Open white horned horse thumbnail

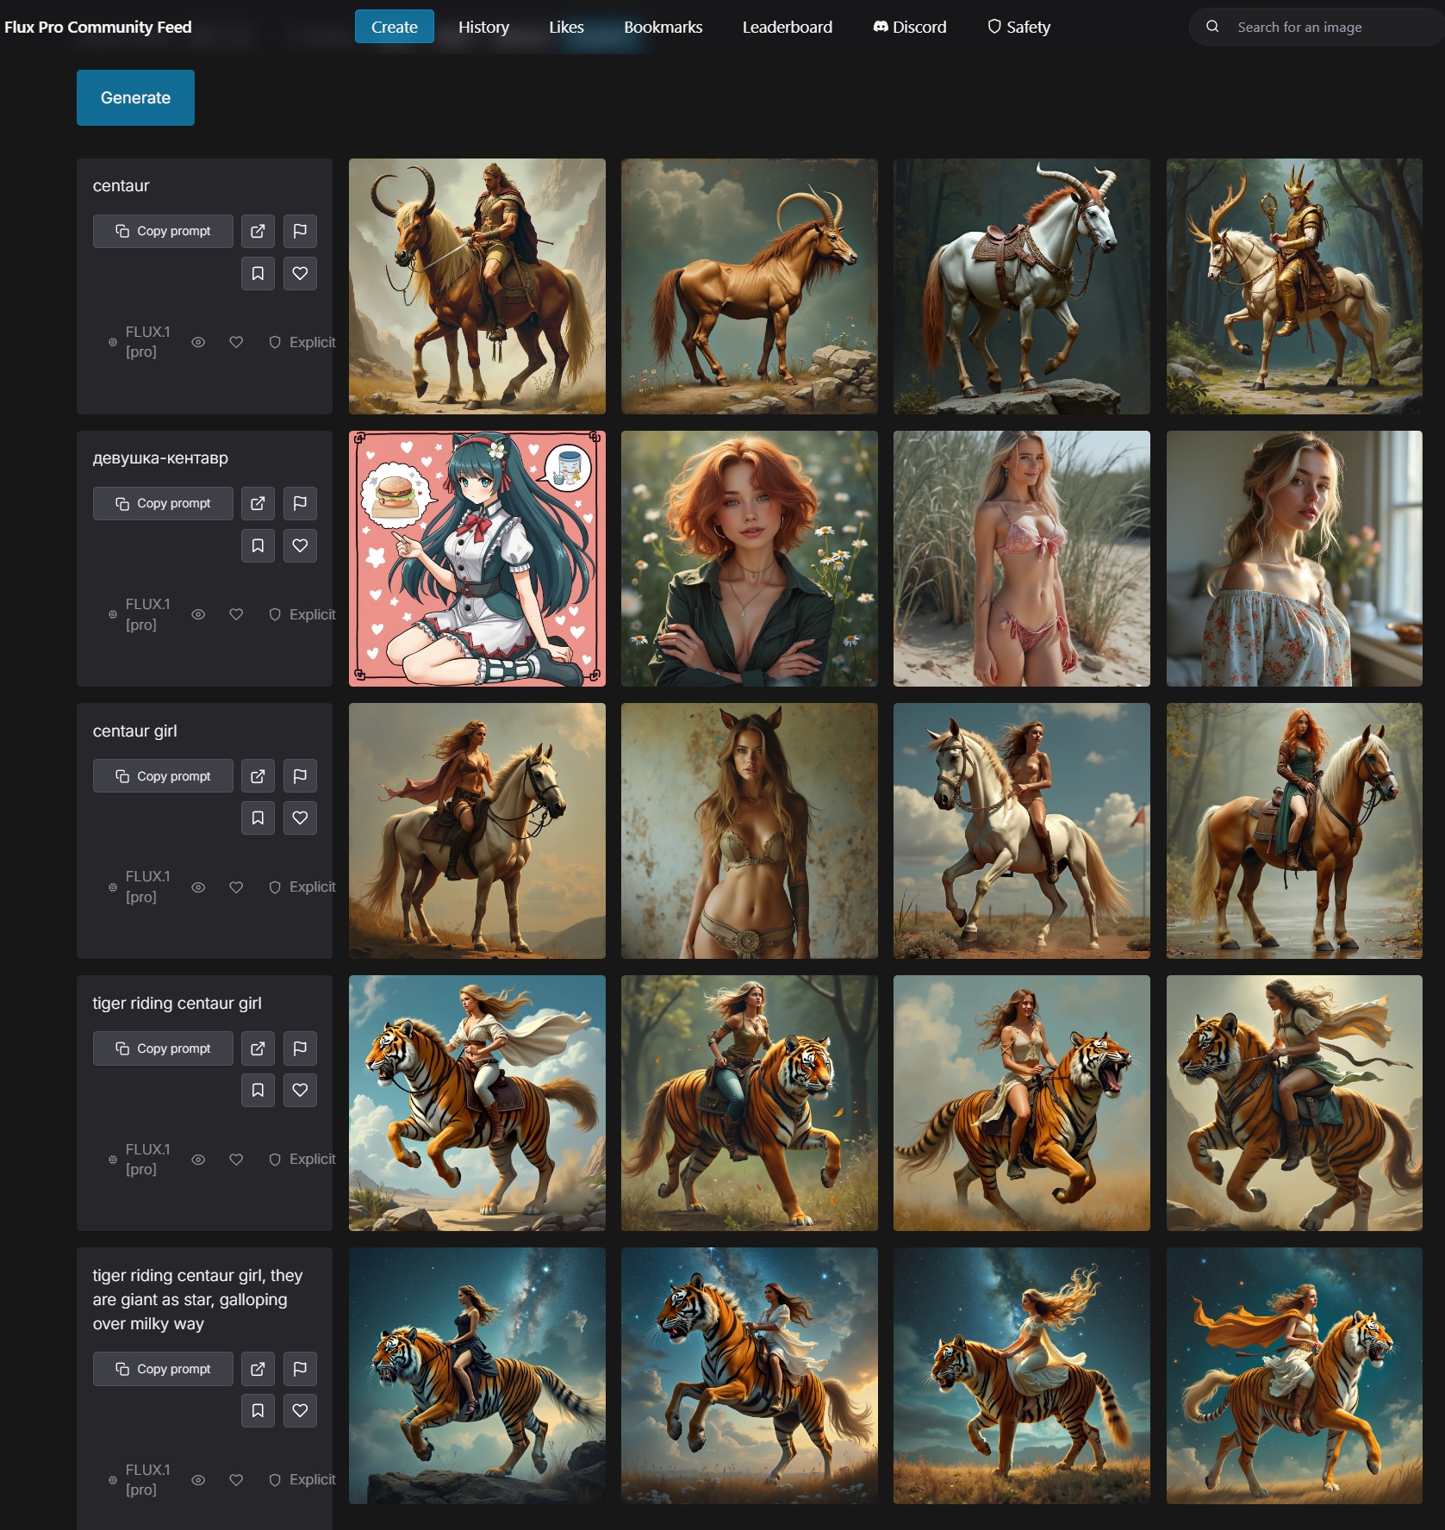(1021, 286)
